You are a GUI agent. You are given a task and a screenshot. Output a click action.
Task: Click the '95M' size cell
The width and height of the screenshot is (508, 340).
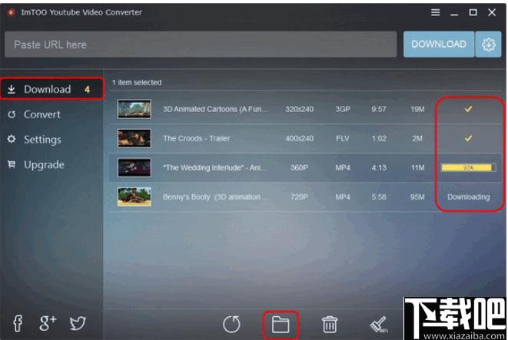[417, 196]
